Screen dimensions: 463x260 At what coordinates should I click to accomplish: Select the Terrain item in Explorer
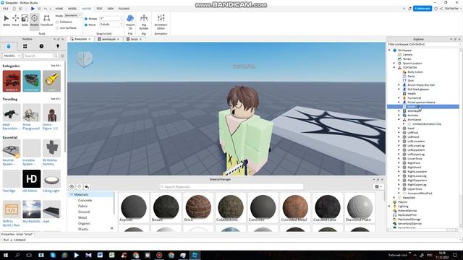pos(407,59)
